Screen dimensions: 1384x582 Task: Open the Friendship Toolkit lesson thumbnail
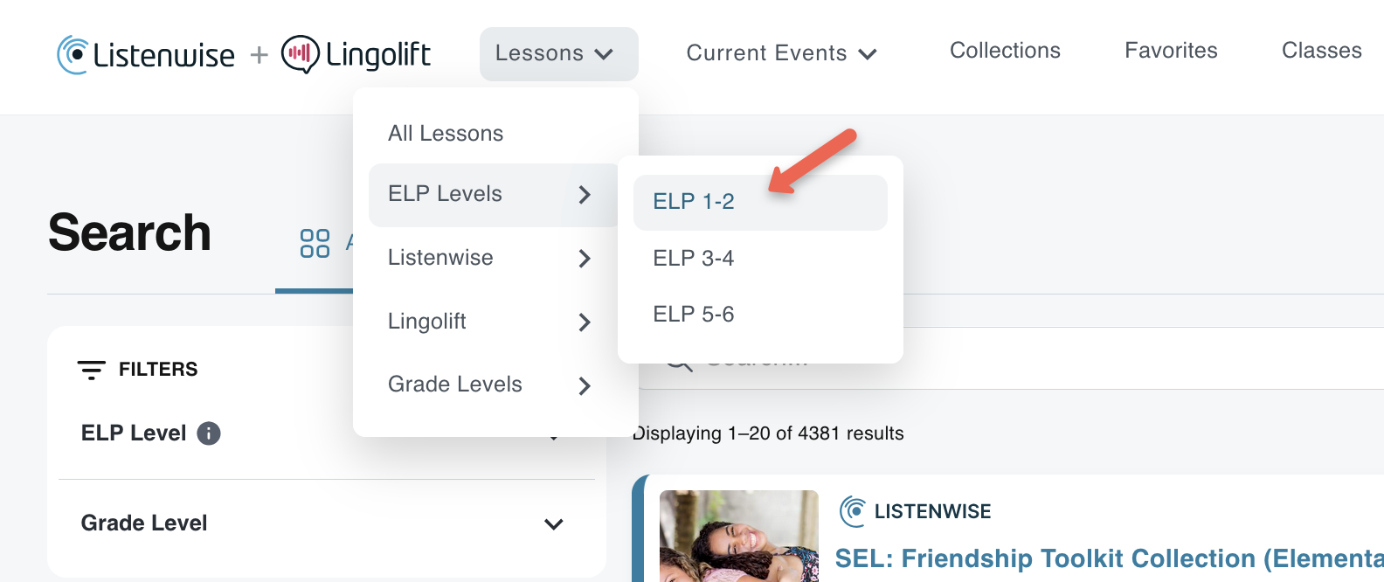(x=739, y=536)
